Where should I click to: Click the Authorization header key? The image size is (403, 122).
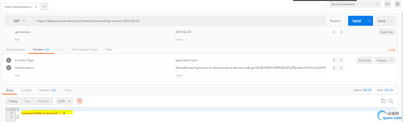[x=90, y=68]
